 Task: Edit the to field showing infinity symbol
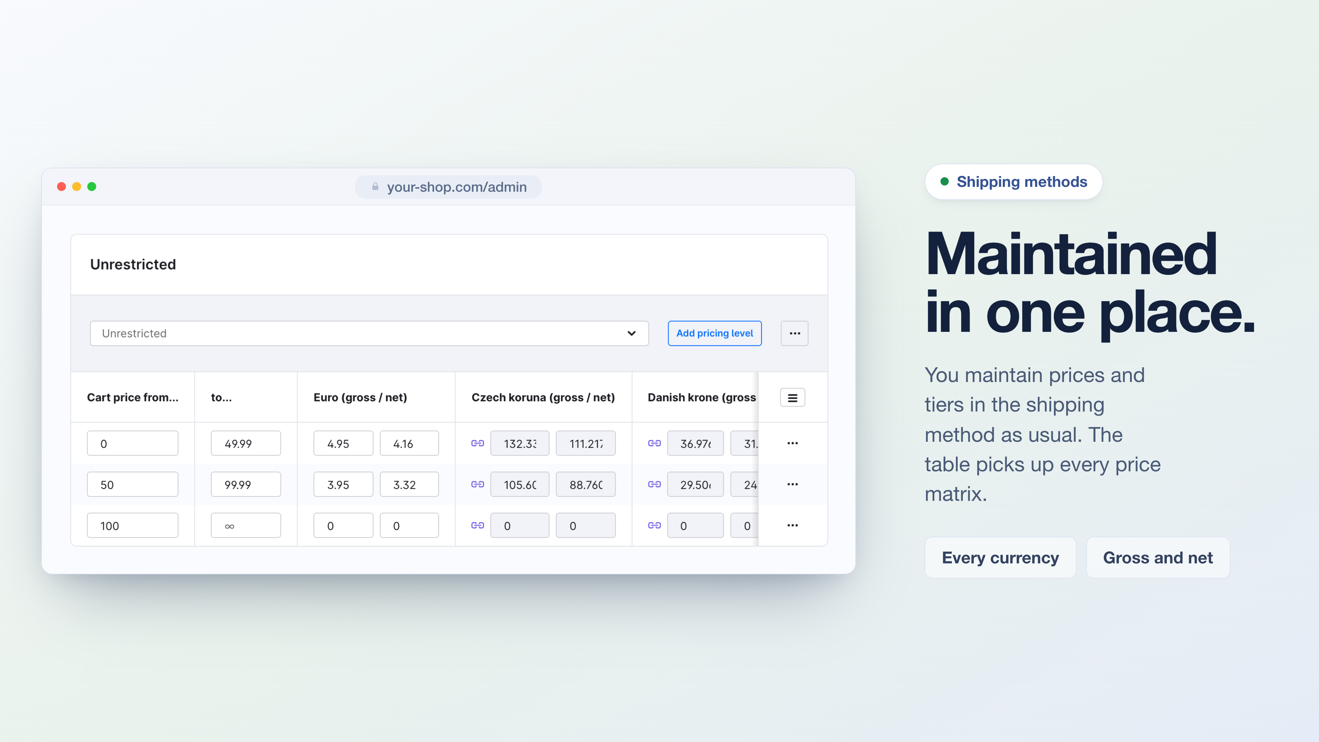(x=246, y=525)
